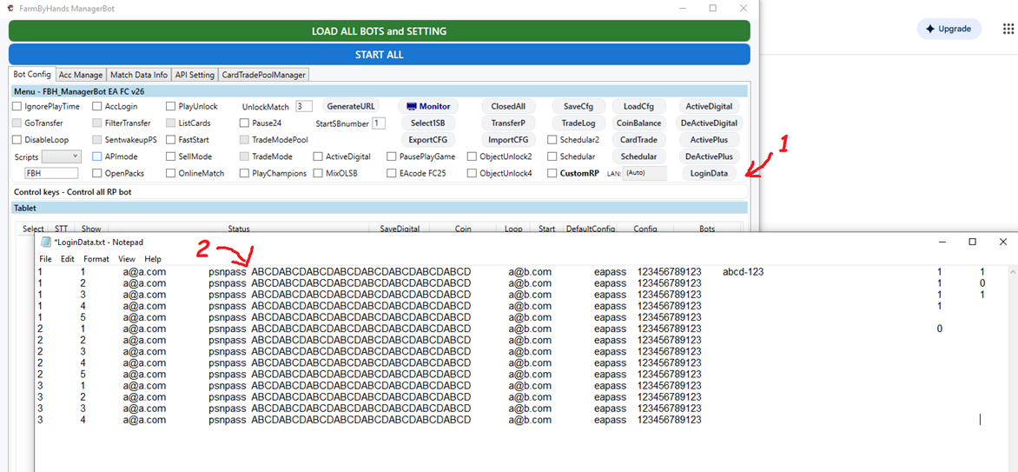Check the Schedular2 option
1018x472 pixels.
(x=552, y=139)
